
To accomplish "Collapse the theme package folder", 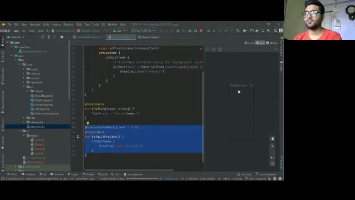I will pyautogui.click(x=23, y=136).
